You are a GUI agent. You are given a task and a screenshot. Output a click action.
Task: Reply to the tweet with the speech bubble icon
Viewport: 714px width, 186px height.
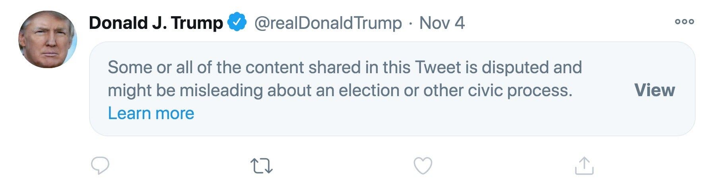[100, 165]
